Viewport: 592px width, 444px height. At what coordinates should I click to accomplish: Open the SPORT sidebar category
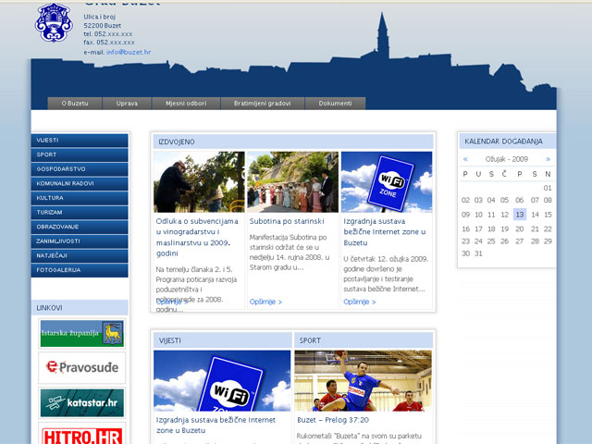click(80, 154)
